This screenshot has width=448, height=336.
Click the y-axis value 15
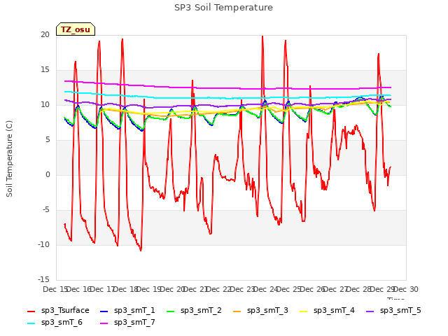[x=45, y=70]
